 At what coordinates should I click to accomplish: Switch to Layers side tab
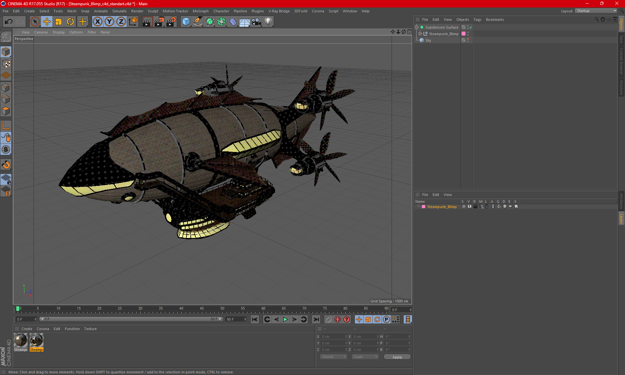(x=621, y=218)
